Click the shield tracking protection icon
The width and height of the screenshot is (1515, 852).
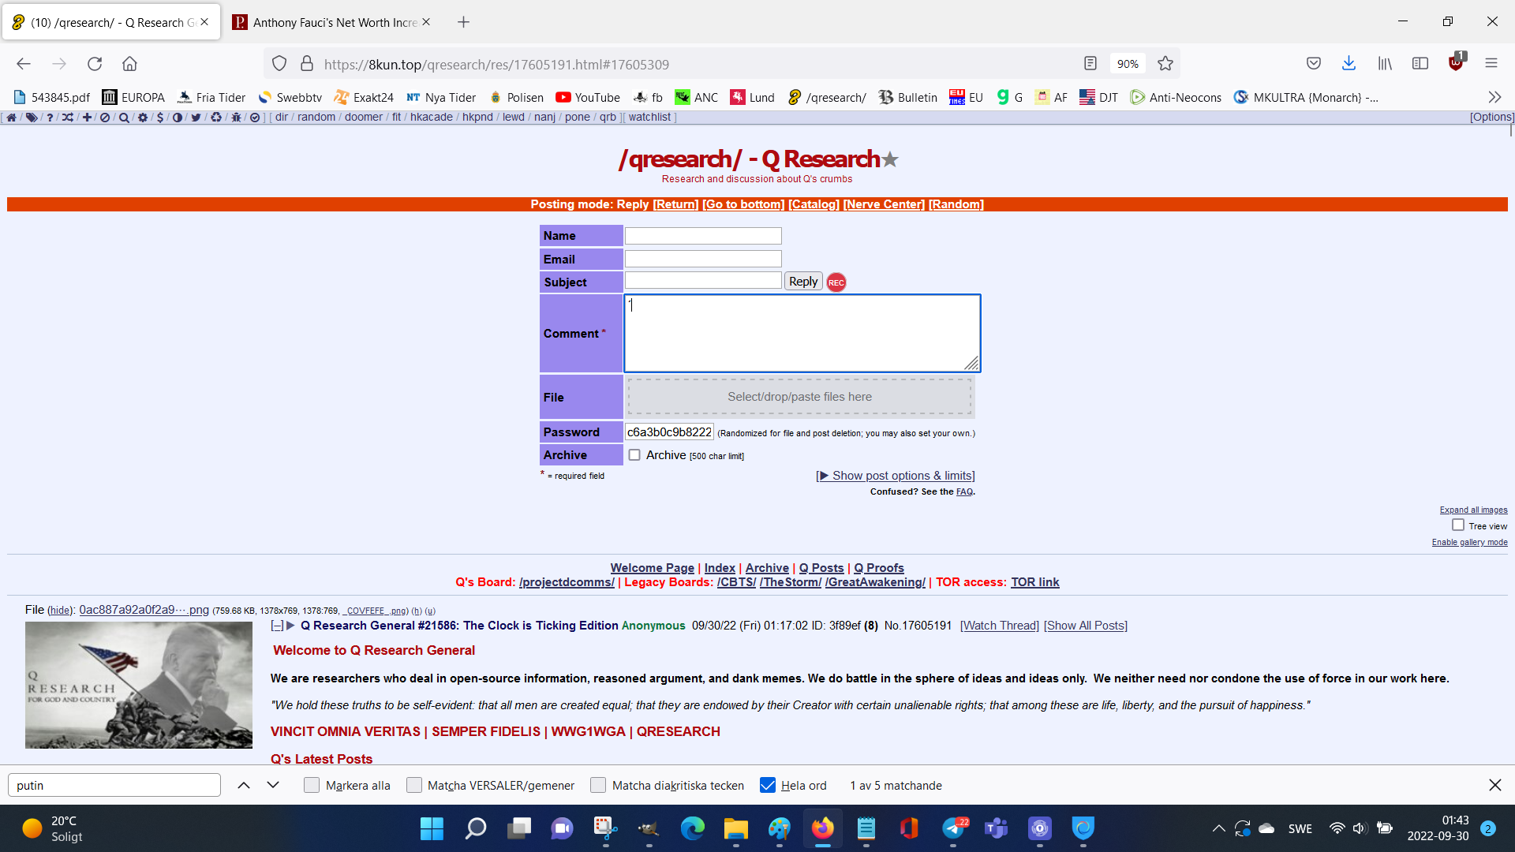click(279, 64)
